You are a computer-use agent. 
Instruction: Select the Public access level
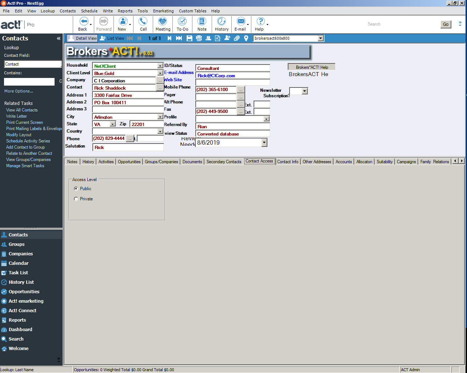pyautogui.click(x=76, y=189)
